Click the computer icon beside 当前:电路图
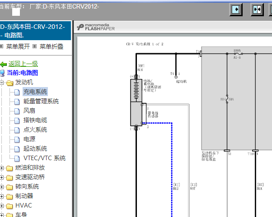 pos(2,73)
